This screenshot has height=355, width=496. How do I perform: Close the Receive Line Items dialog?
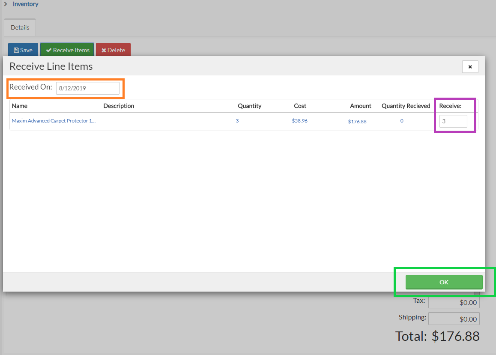point(470,67)
